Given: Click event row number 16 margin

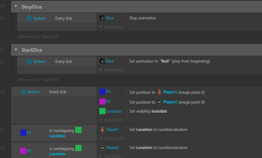Looking at the screenshot, I should pyautogui.click(x=2, y=148).
